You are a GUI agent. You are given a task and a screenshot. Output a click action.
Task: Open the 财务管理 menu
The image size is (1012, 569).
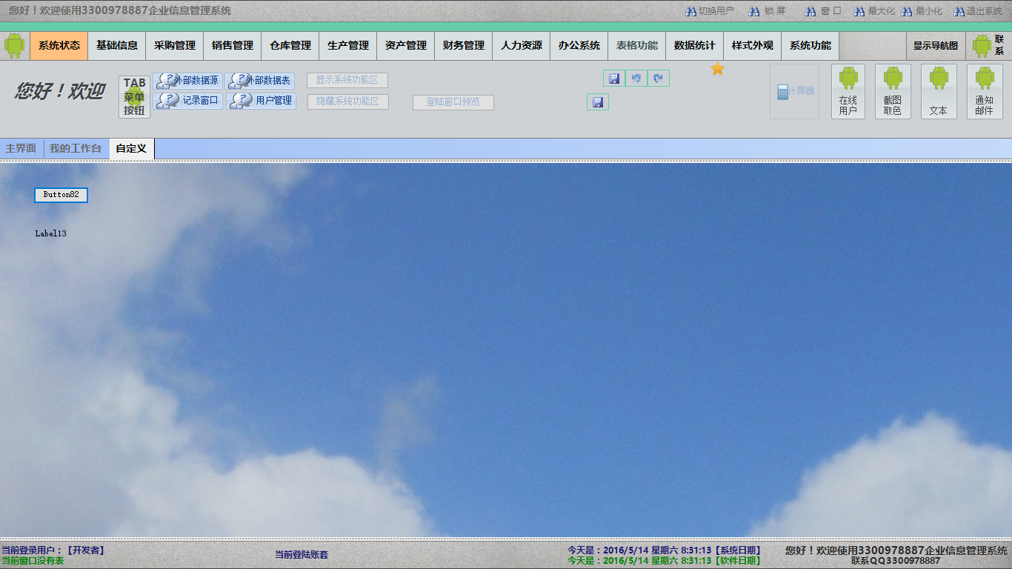[464, 45]
